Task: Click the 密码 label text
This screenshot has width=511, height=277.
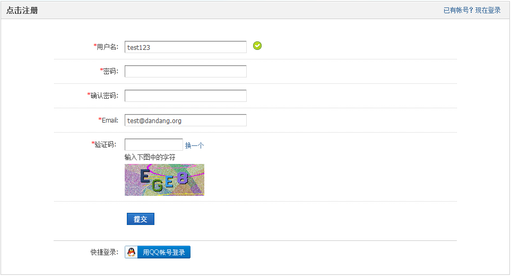Action: 109,71
